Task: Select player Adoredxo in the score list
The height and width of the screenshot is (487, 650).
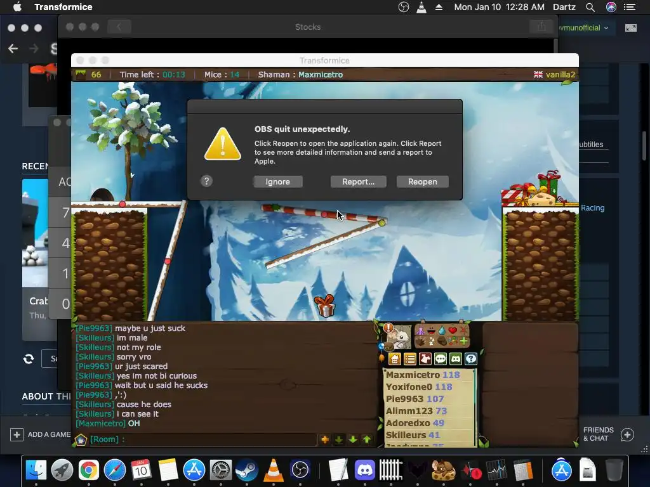Action: click(415, 423)
